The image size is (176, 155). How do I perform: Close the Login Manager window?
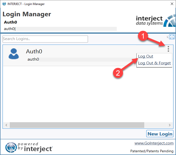(x=172, y=4)
